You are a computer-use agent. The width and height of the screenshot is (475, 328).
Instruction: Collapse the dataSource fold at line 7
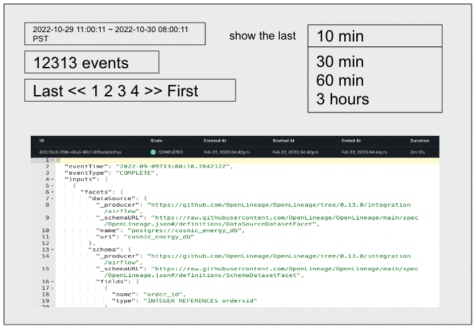tap(52, 198)
